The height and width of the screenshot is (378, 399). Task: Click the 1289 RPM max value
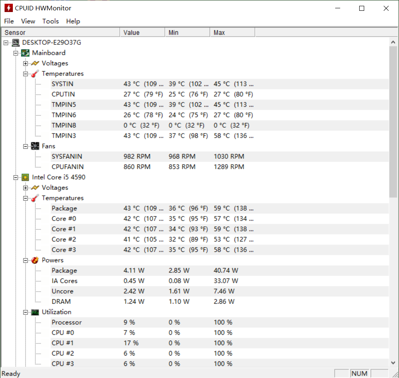[x=229, y=167]
